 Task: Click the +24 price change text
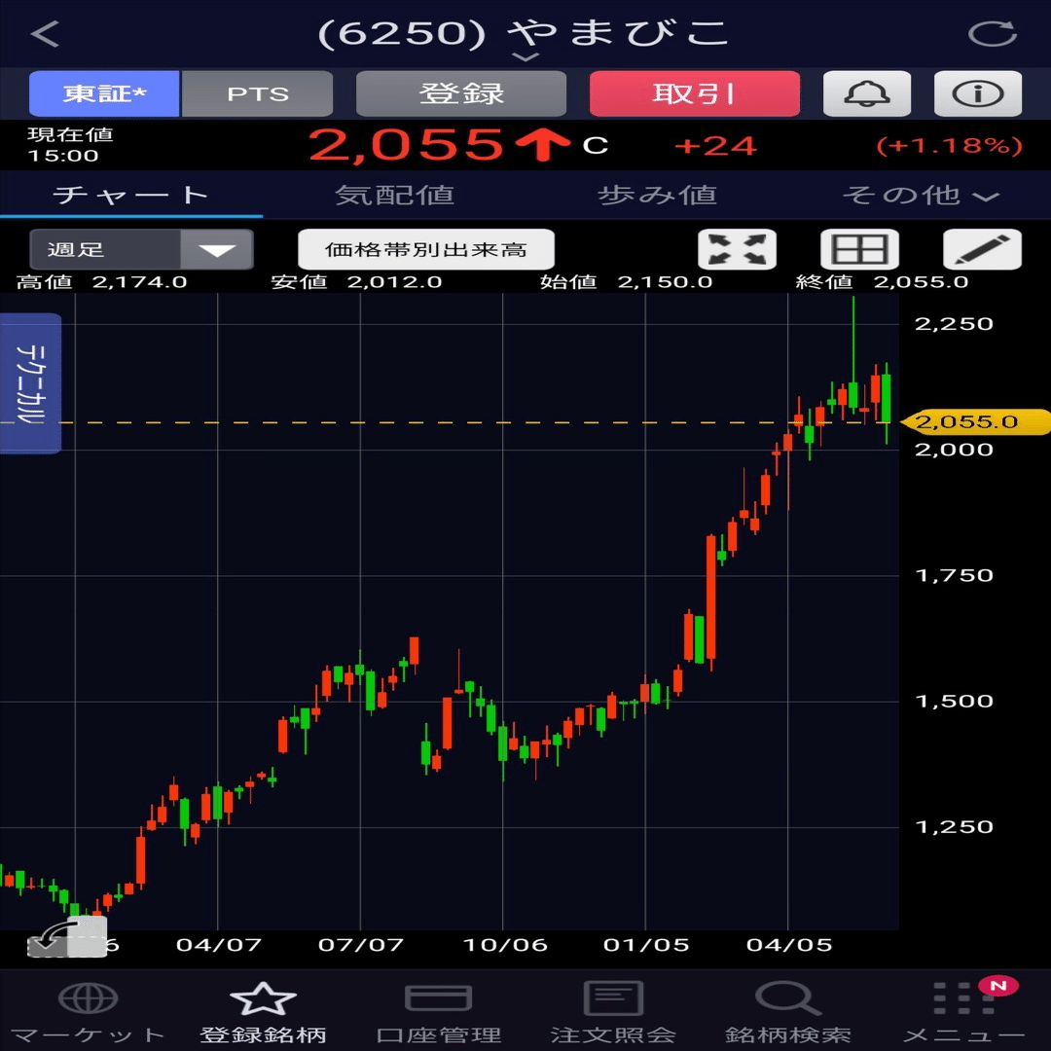(x=715, y=146)
